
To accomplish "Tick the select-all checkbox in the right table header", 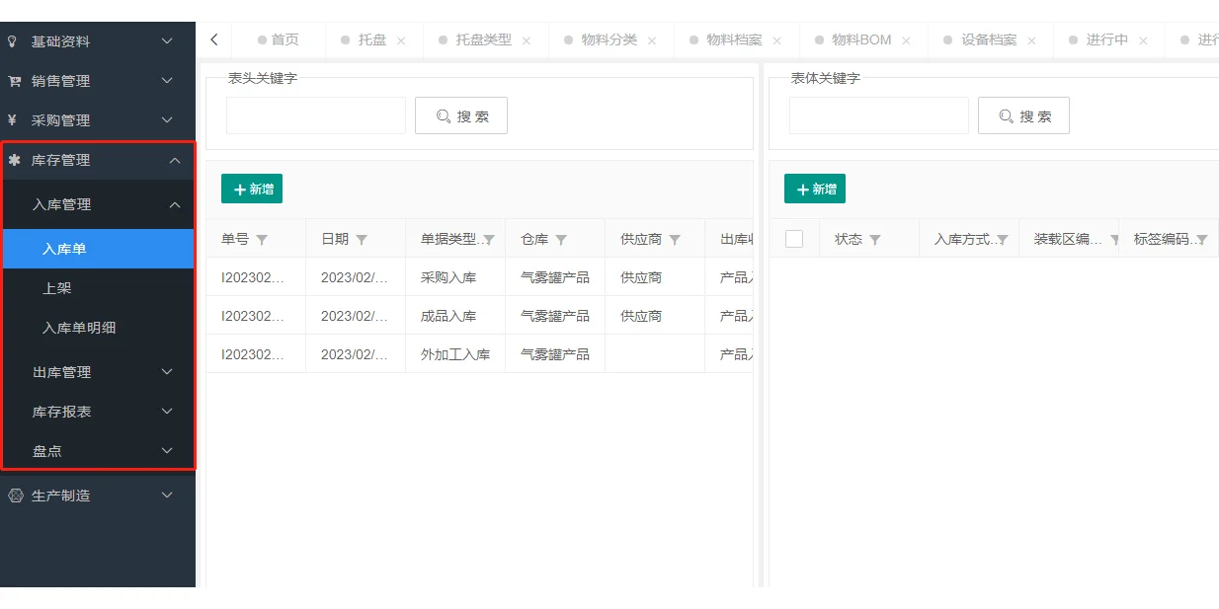I will tap(795, 238).
